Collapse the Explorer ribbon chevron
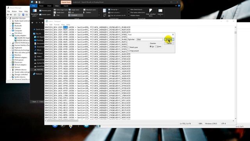250x141 pixels. coord(176,6)
